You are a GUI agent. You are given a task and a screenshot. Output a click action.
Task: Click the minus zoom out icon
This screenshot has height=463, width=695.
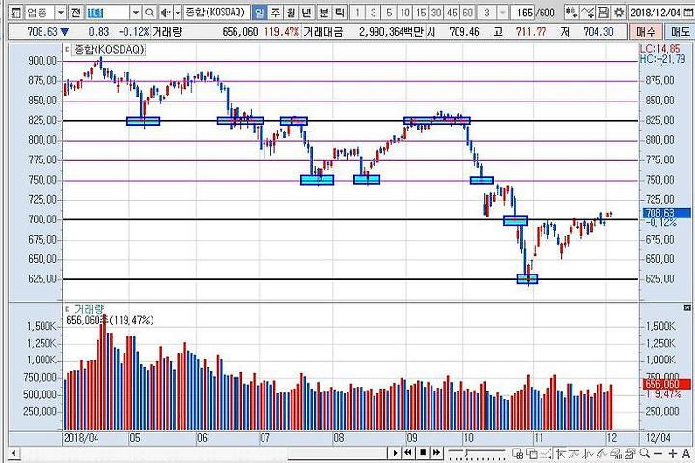click(658, 453)
